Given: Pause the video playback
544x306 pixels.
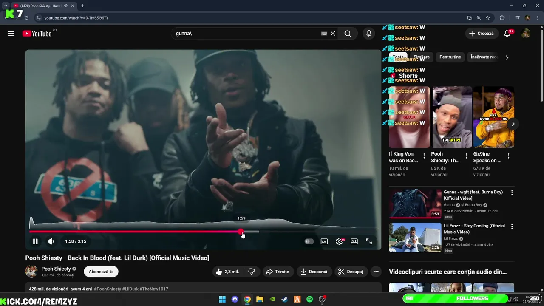Looking at the screenshot, I should 35,241.
